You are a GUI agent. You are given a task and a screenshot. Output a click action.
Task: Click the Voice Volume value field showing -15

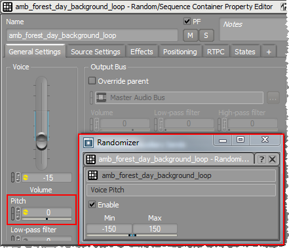coord(47,177)
